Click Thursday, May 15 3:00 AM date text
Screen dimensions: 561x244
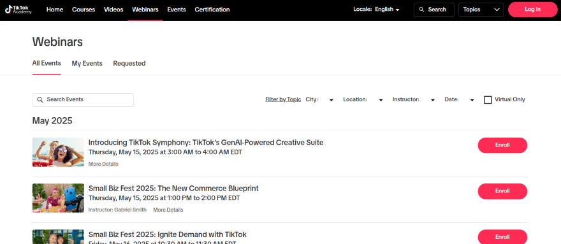tap(165, 152)
